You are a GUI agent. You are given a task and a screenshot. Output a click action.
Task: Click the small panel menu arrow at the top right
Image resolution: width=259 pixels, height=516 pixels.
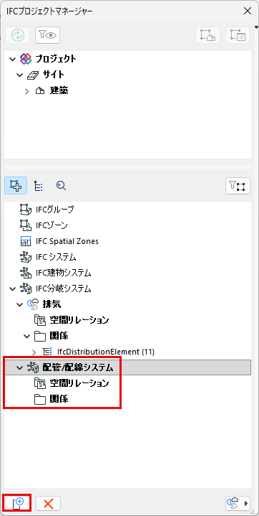point(257,27)
